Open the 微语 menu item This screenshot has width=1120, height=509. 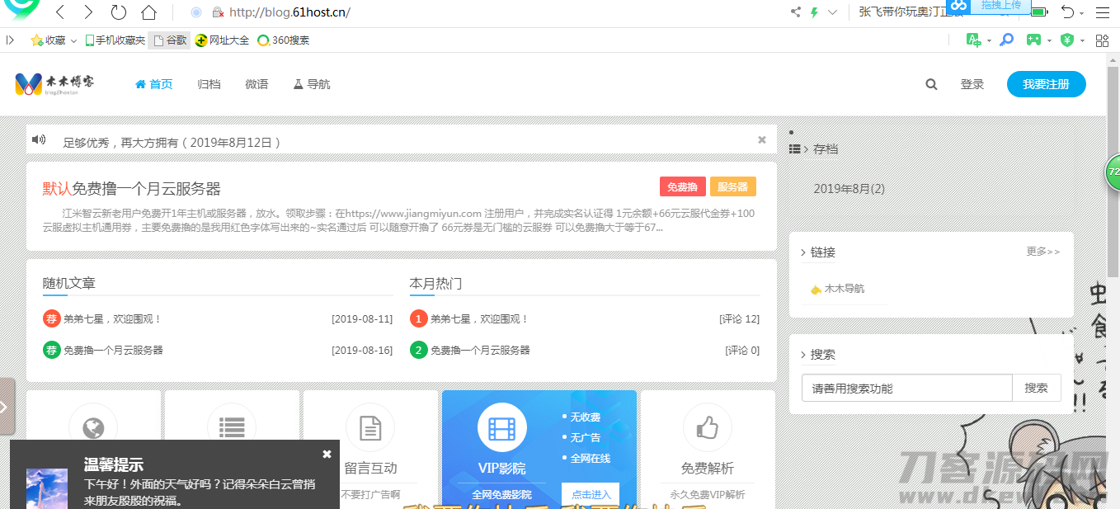[x=256, y=83]
